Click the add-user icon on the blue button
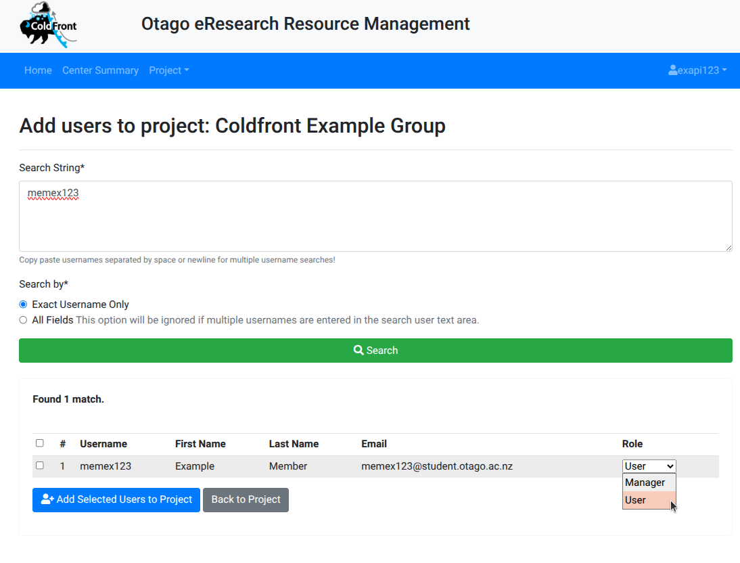The width and height of the screenshot is (740, 563). tap(47, 499)
